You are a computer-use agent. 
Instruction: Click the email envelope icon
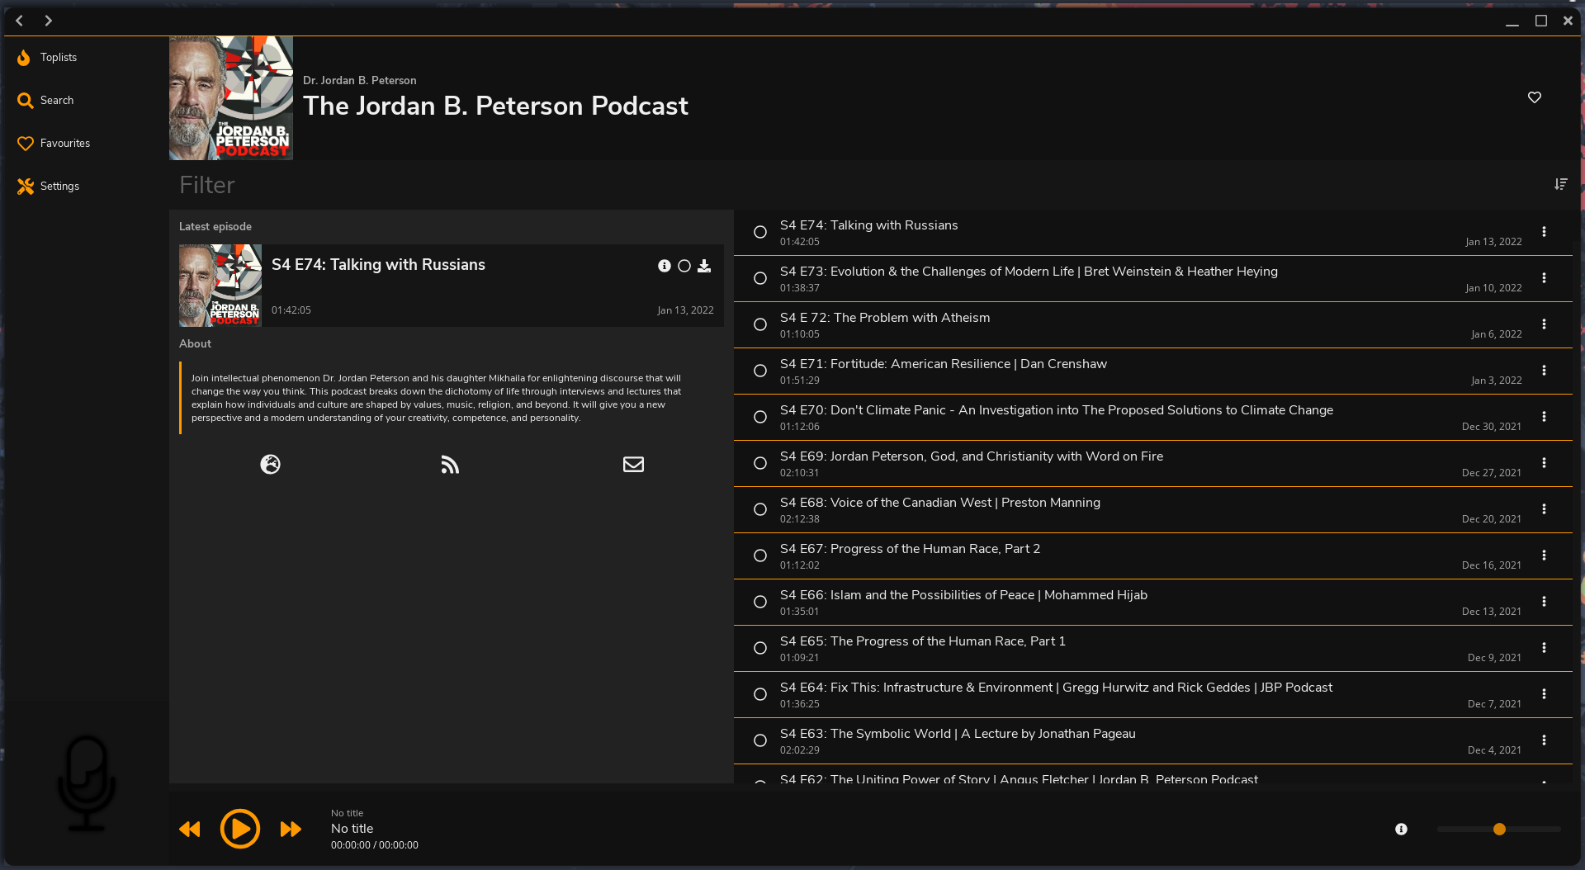(x=633, y=465)
